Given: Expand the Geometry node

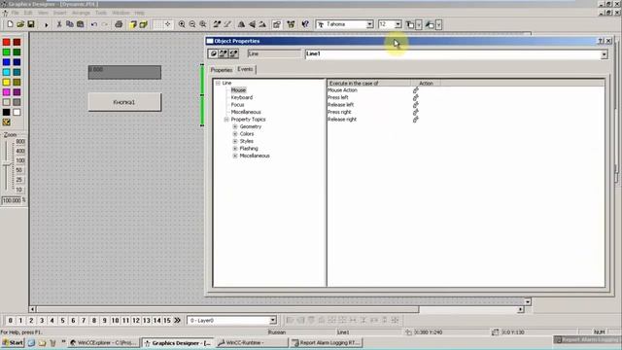Looking at the screenshot, I should (235, 126).
